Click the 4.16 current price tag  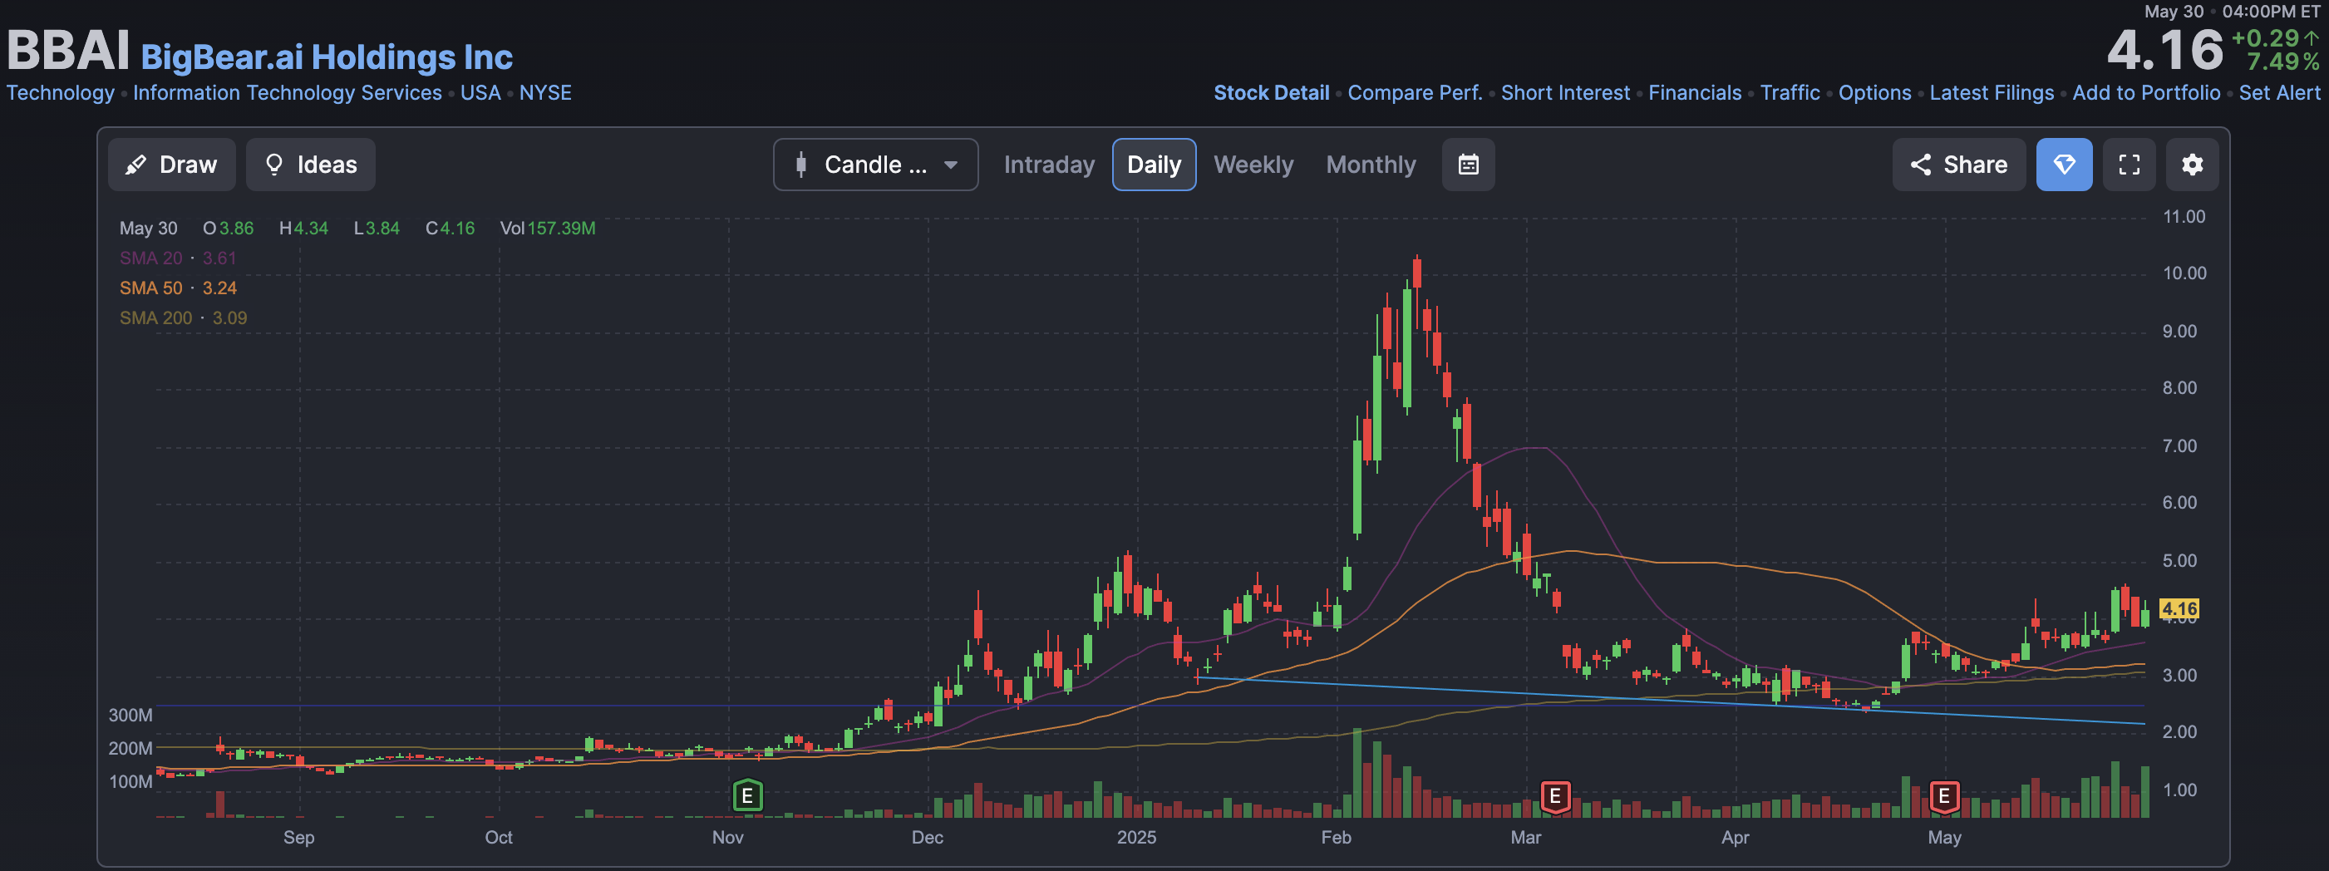coord(2179,608)
